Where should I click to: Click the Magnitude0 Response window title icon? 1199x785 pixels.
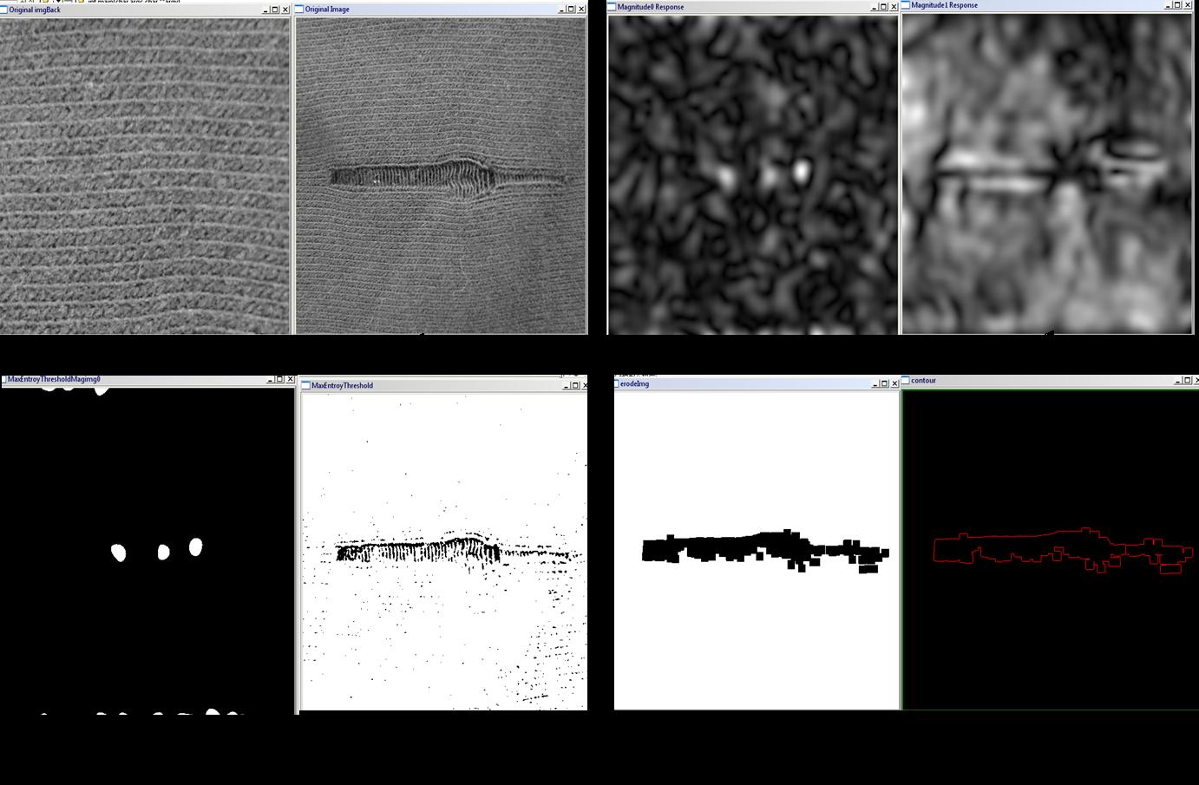612,7
